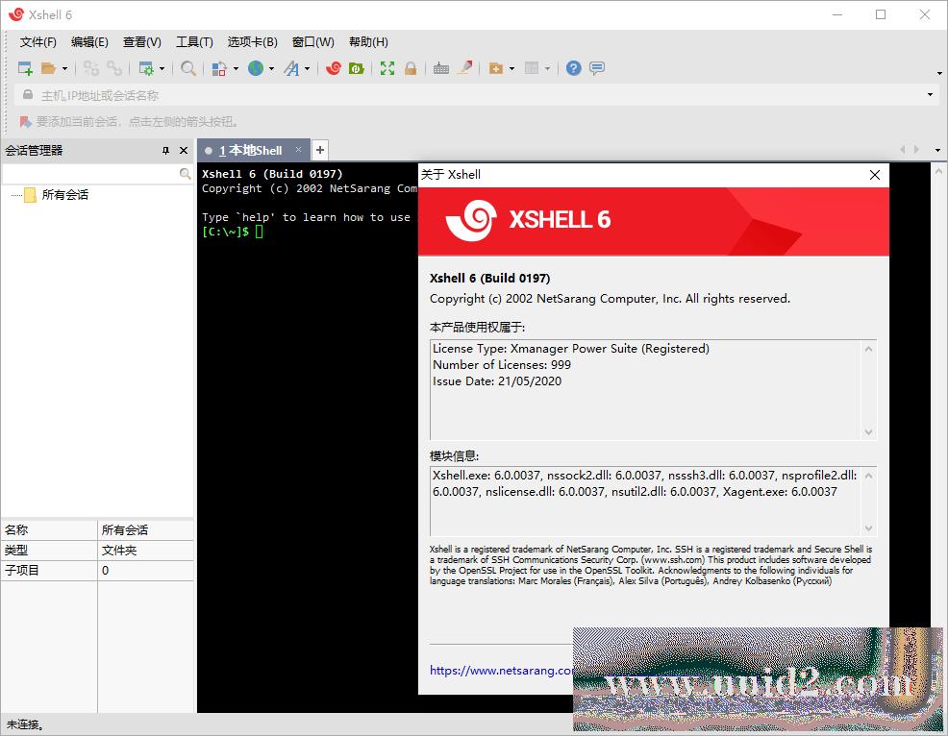The width and height of the screenshot is (948, 736).
Task: Toggle the screen lock toolbar icon
Action: click(x=411, y=68)
